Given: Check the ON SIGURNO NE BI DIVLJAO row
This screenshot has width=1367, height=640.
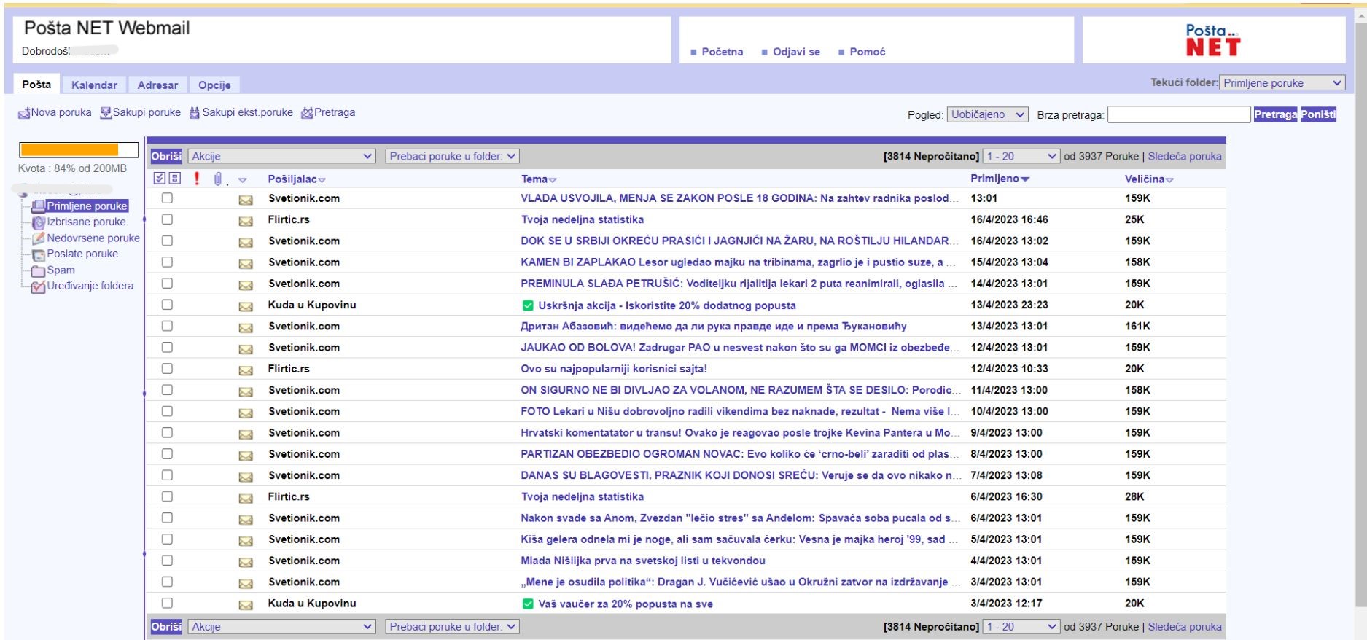Looking at the screenshot, I should point(167,390).
